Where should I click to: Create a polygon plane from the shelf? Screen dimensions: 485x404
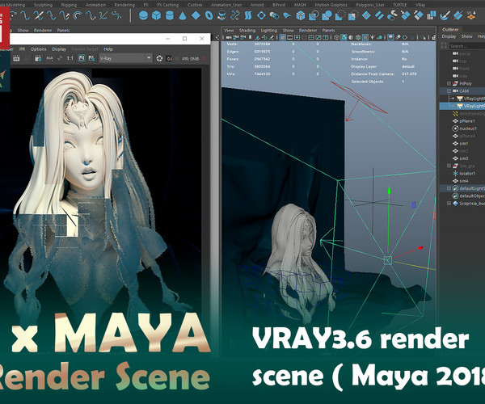196,15
